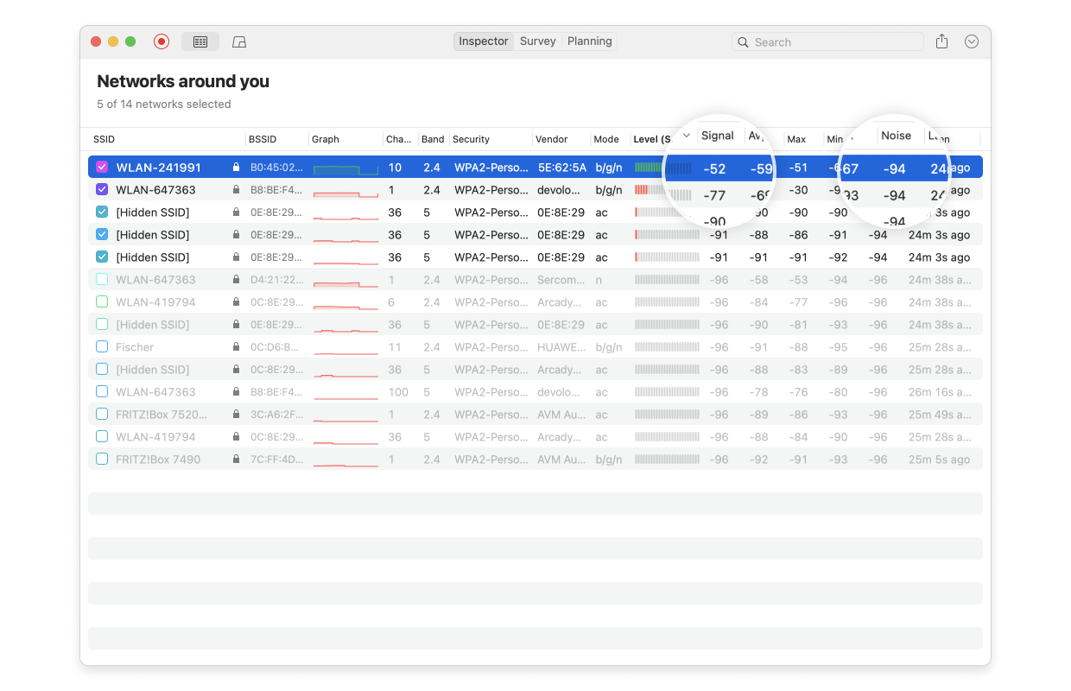Sort by Max column header

click(796, 139)
